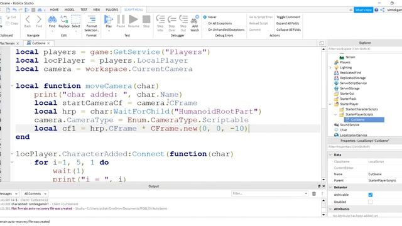Click the Stop icon in Test group
This screenshot has width=402, height=226.
(146, 19)
